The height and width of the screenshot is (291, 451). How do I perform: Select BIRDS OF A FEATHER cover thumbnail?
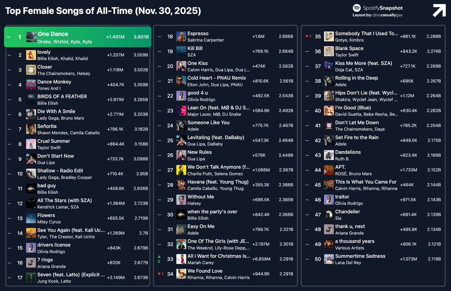pos(31,99)
